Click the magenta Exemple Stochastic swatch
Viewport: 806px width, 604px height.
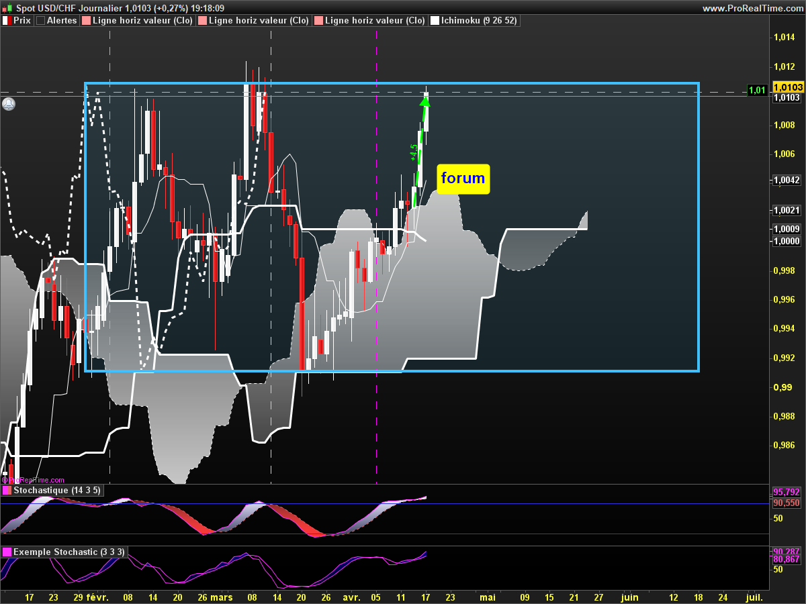click(x=7, y=552)
